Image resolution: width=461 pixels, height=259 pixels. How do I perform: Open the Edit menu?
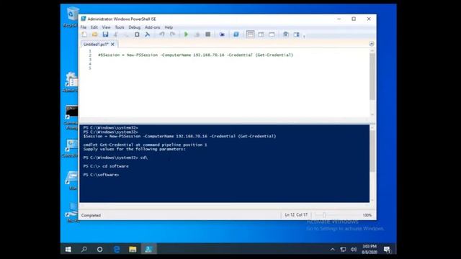94,27
